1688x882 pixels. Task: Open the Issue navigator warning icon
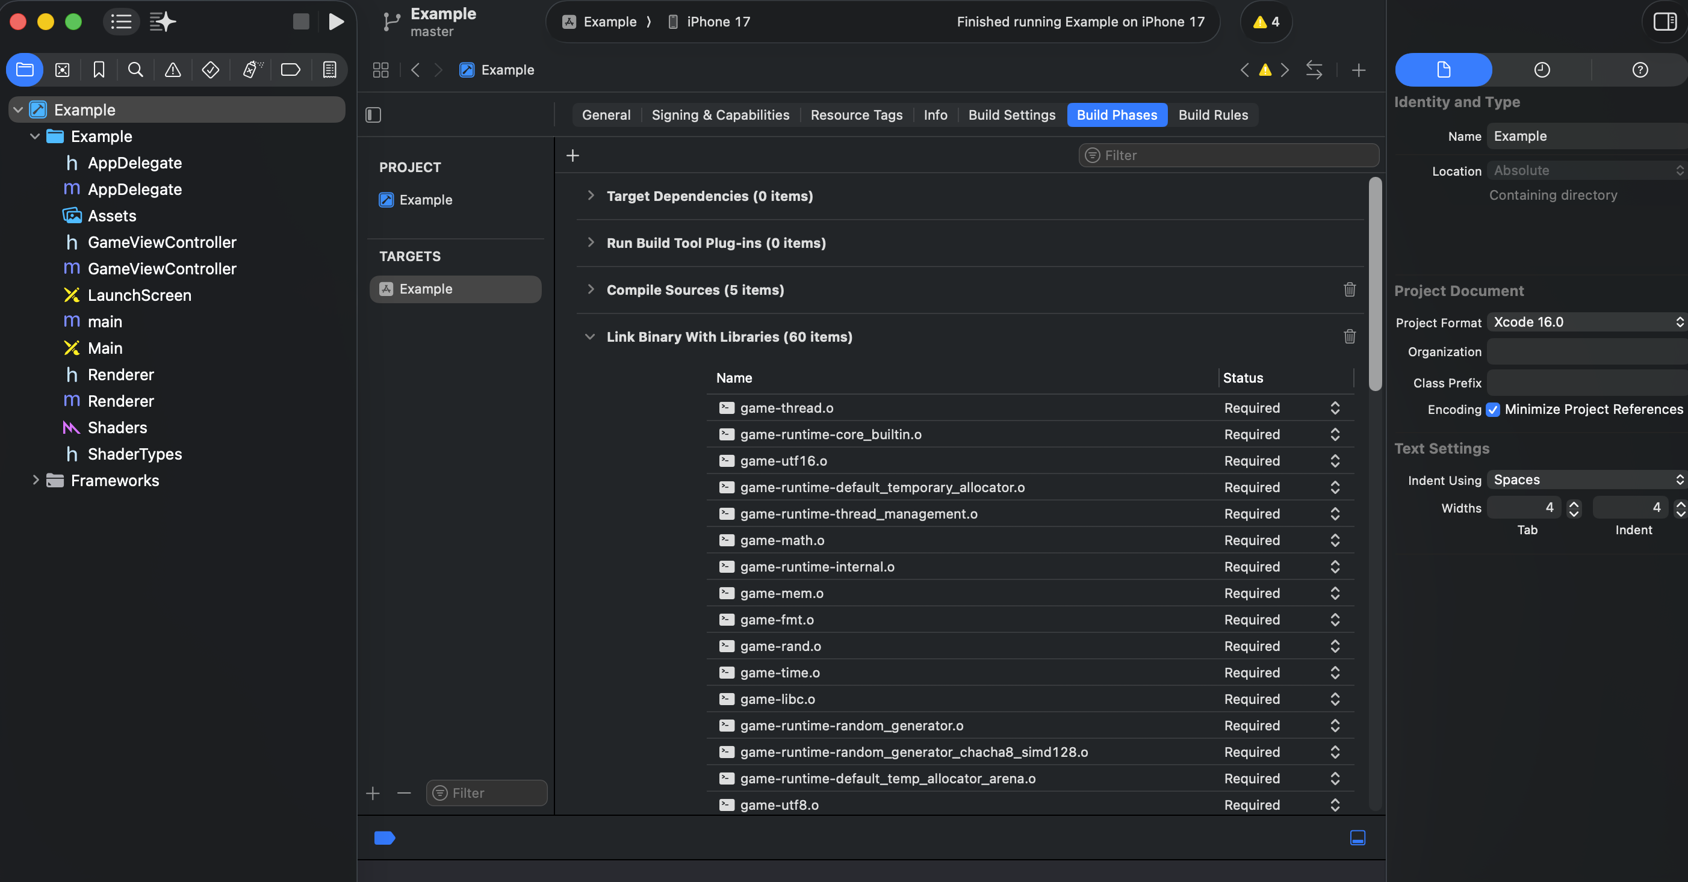click(x=172, y=69)
